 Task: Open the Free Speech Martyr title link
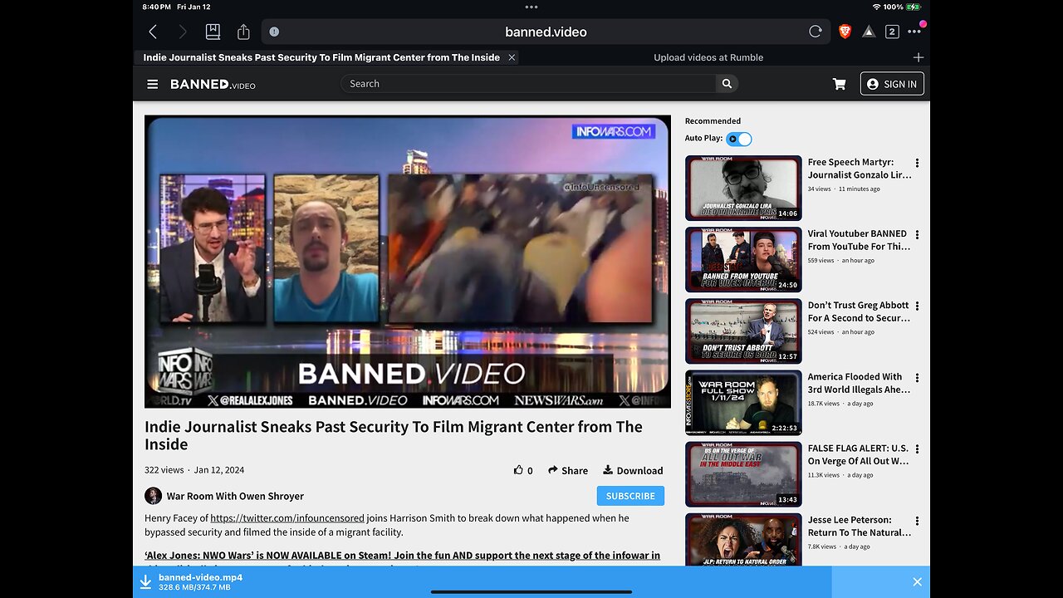pyautogui.click(x=860, y=169)
